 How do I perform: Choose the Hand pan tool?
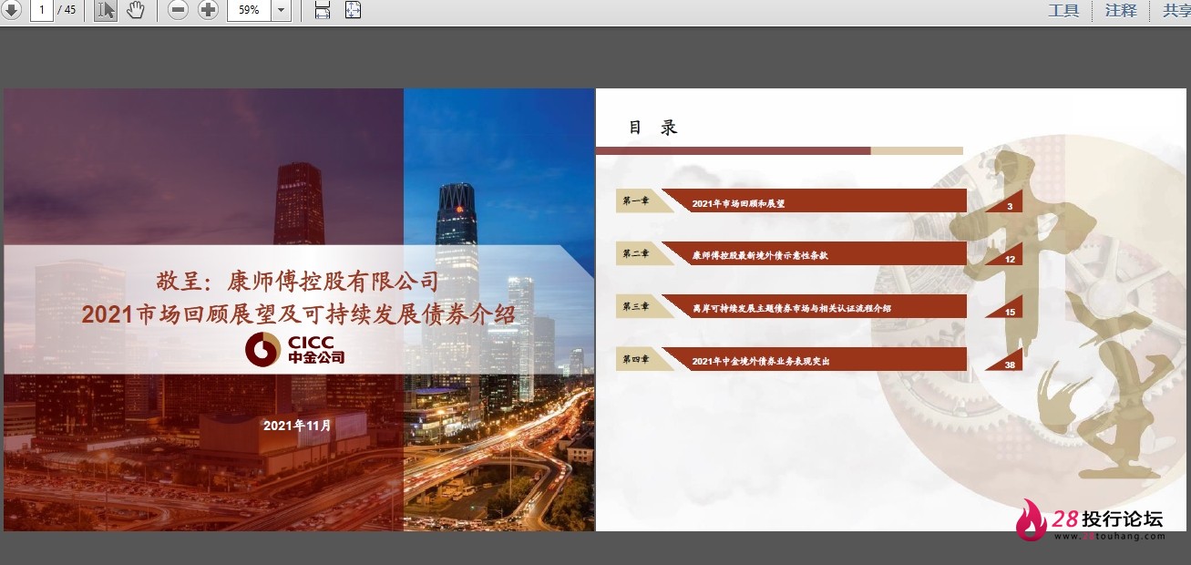tap(135, 10)
